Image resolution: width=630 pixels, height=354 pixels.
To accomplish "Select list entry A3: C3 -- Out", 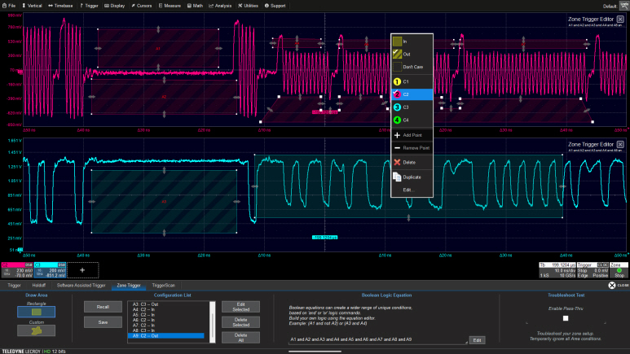I will [x=167, y=304].
